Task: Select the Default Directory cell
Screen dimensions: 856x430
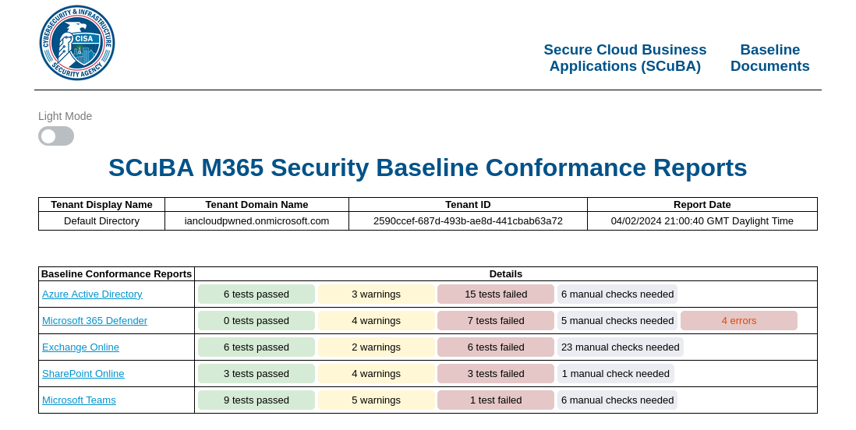Action: [101, 221]
